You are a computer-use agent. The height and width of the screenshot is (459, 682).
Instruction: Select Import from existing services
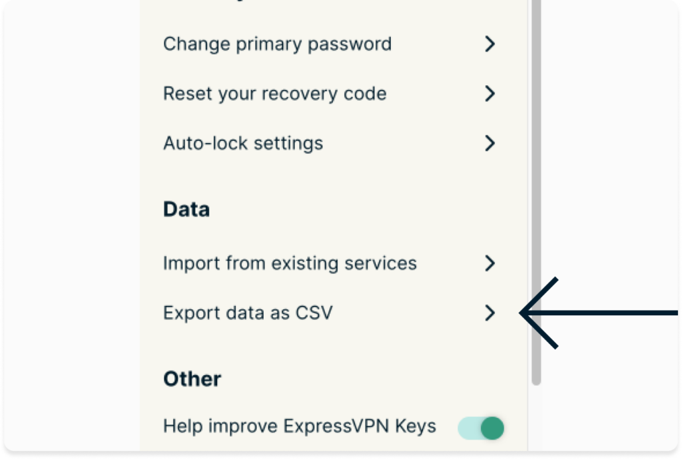coord(290,263)
